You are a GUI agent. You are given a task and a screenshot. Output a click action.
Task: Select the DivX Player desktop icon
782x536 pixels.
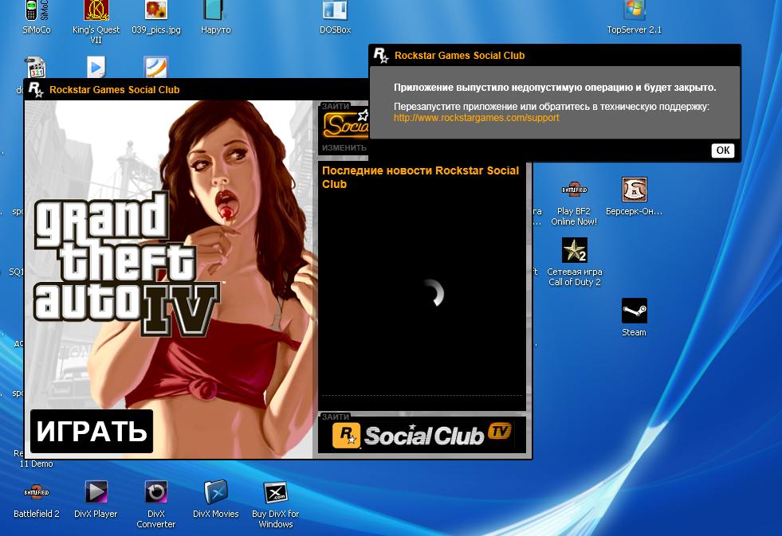click(96, 499)
